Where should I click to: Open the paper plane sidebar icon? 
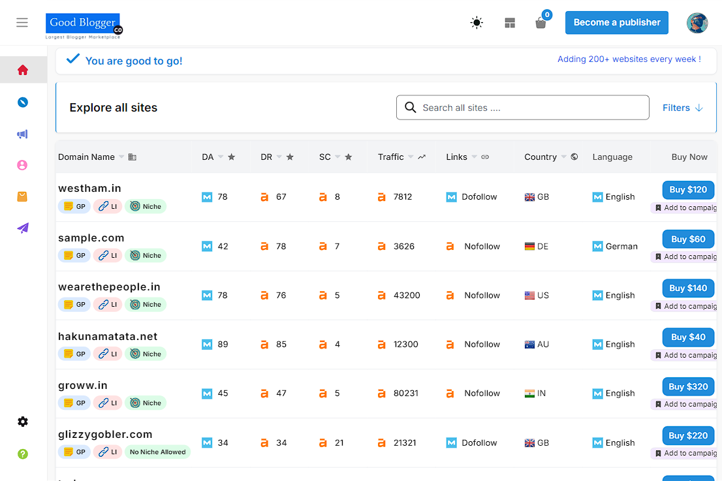(23, 228)
